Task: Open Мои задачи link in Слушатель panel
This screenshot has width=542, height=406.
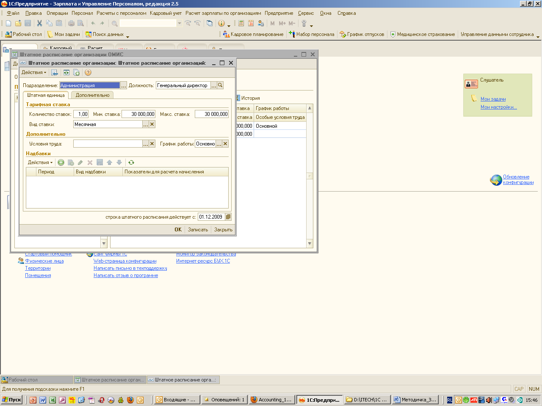Action: coord(493,99)
